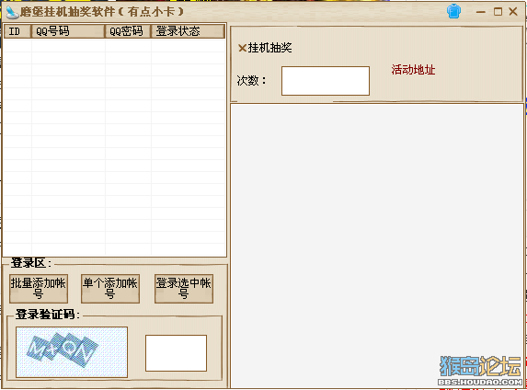This screenshot has width=527, height=390.
Task: Sort by the 登录状态 column header
Action: (188, 31)
